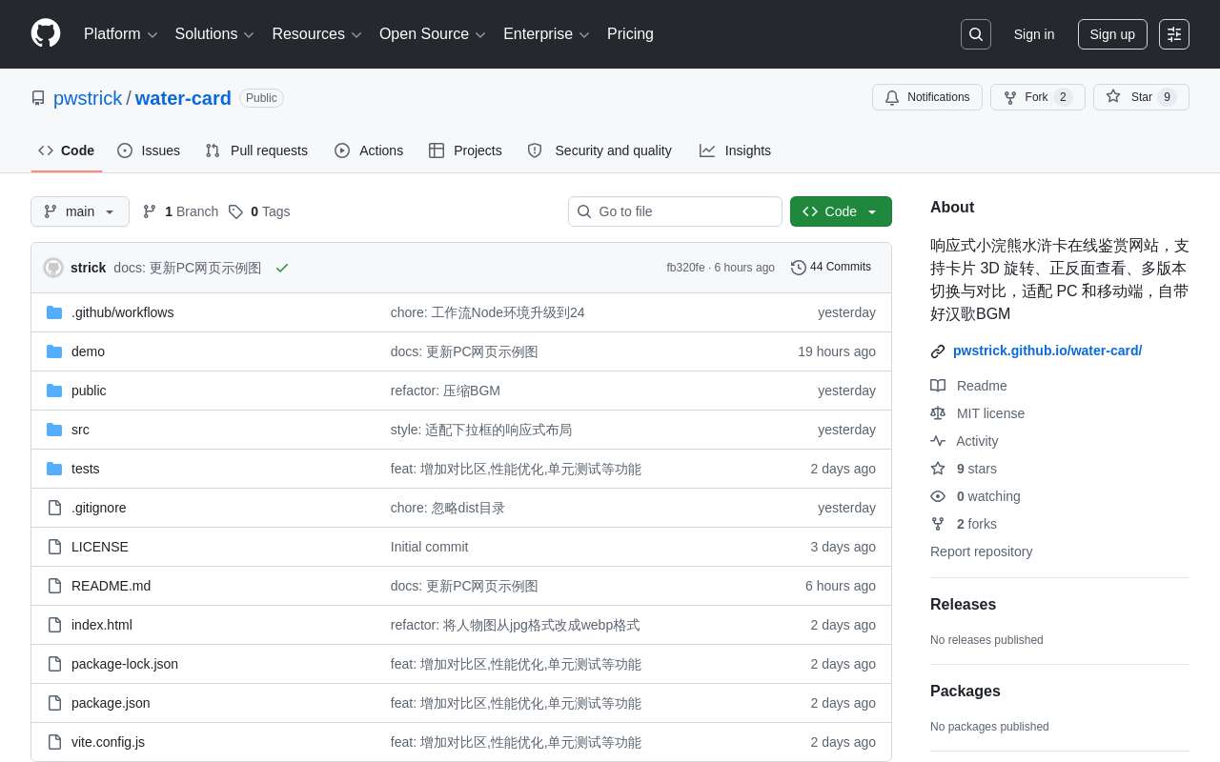Expand the green Code dropdown button
Screen dimensions: 1220x762
click(841, 211)
